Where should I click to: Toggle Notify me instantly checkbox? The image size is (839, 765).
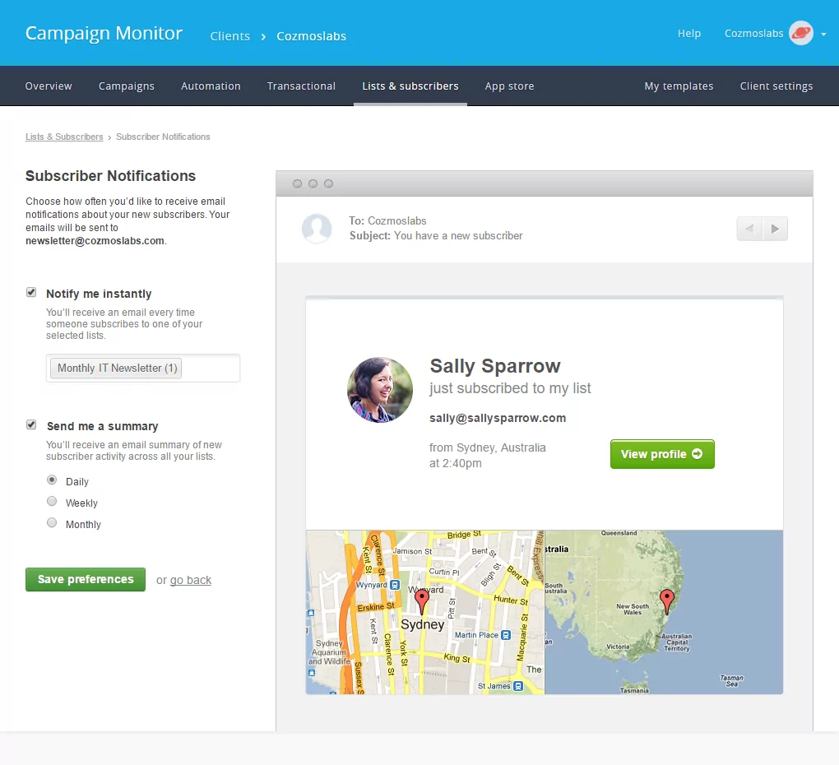tap(31, 292)
